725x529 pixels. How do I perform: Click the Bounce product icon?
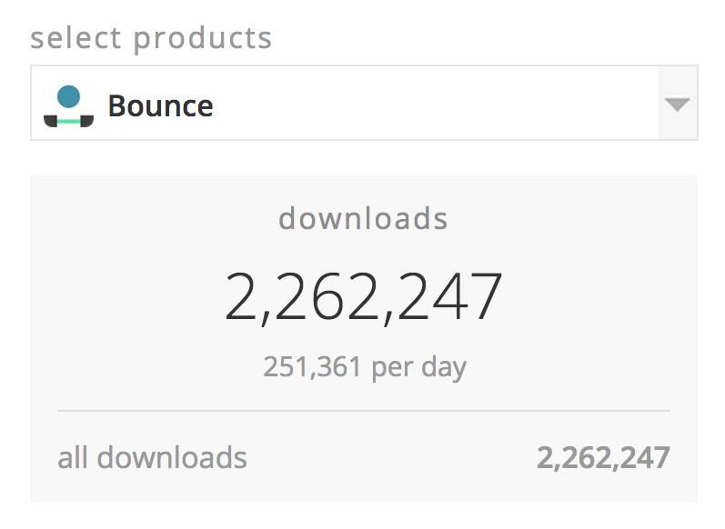(x=69, y=105)
